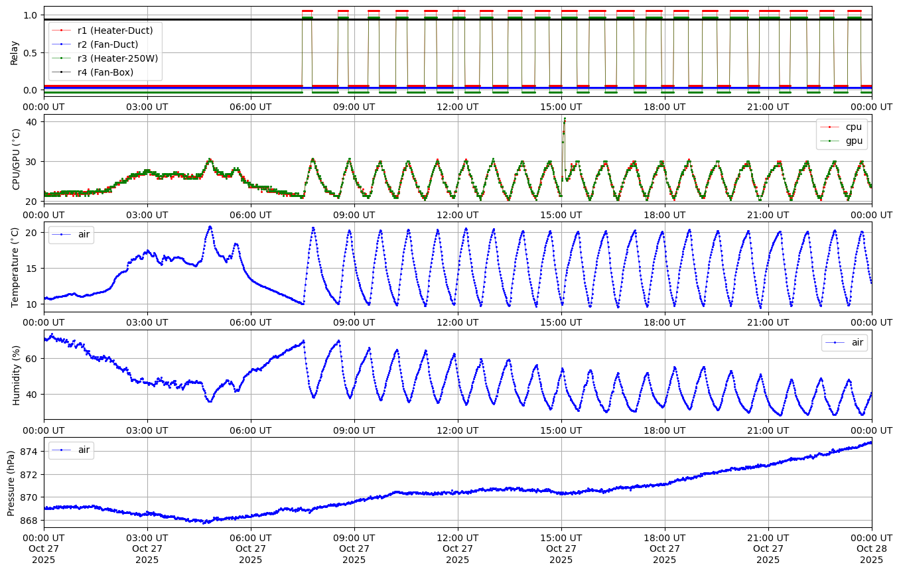Click the red cpu legend line marker
This screenshot has width=899, height=571.
click(828, 127)
